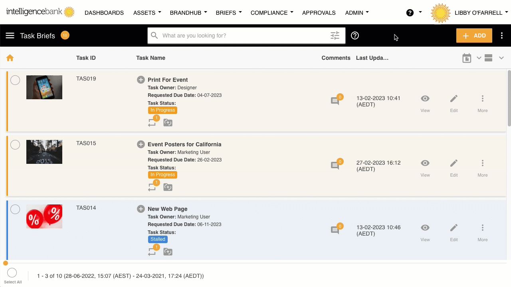Click the calendar view icon

point(467,58)
